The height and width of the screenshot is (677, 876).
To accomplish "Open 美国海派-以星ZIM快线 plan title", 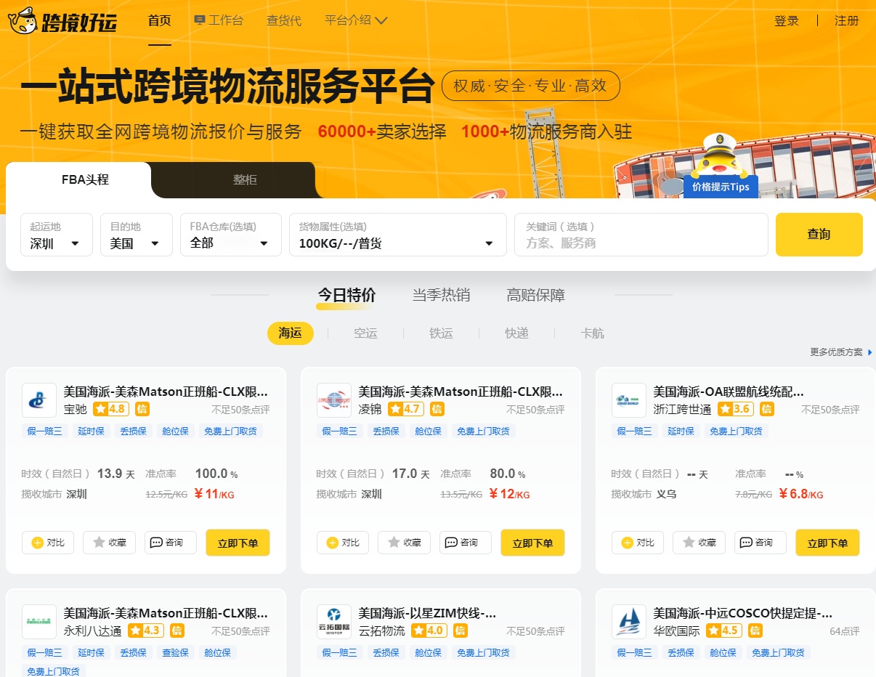I will pyautogui.click(x=428, y=613).
